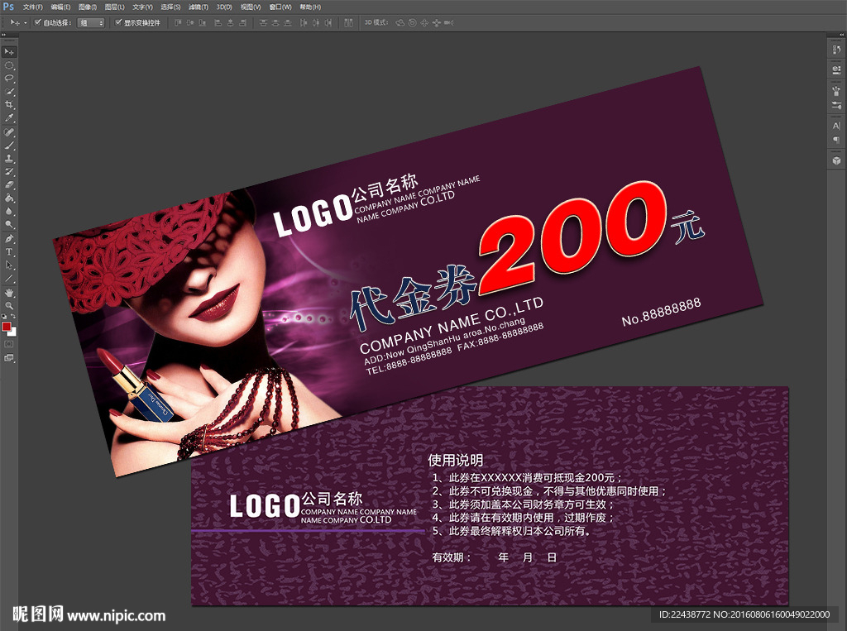Open the Character panel icon
Screen dimensions: 847x631
click(836, 126)
